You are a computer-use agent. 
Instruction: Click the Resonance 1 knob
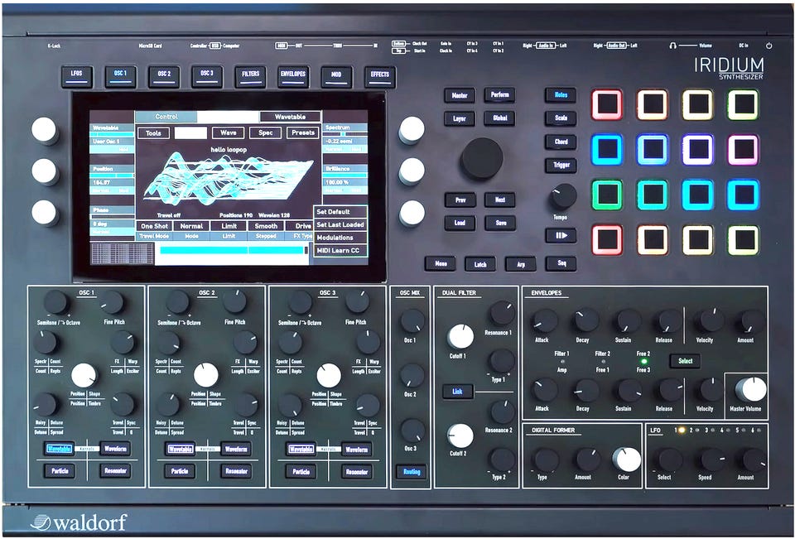(x=502, y=313)
